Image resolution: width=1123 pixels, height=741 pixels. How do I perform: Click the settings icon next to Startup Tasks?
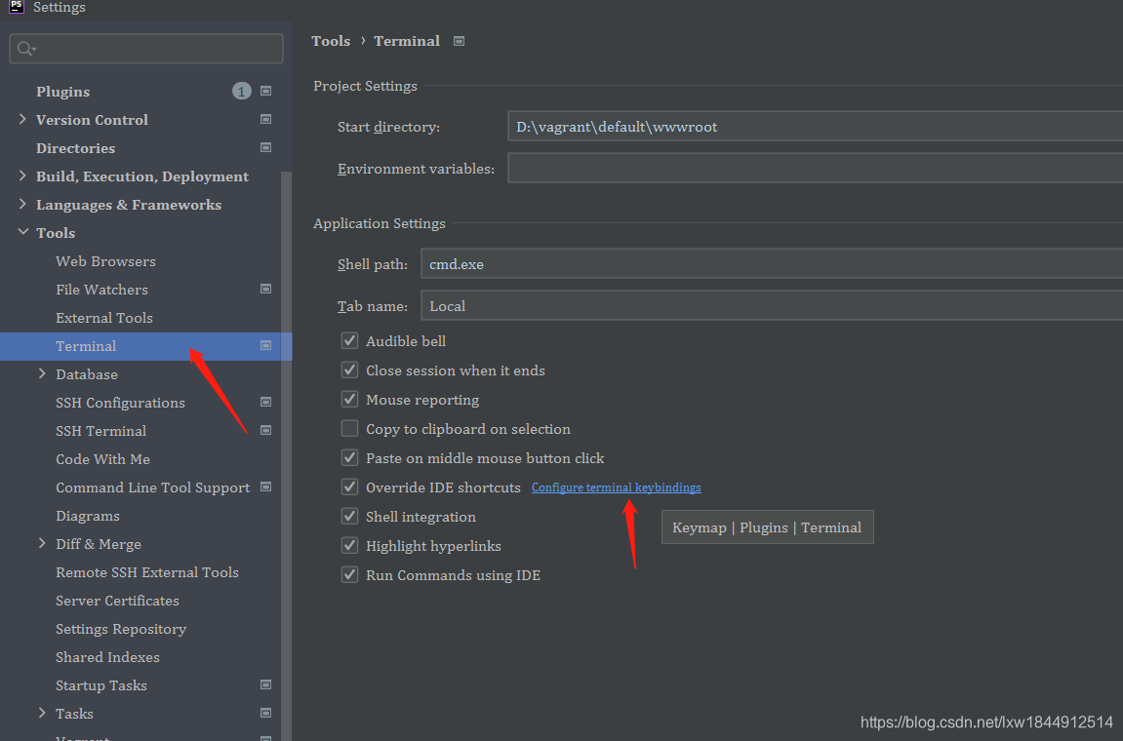[265, 684]
